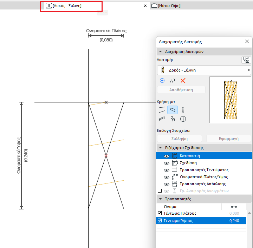Collapse the Διαχείριση Διατομών section
Image resolution: width=253 pixels, height=248 pixels.
[x=161, y=52]
